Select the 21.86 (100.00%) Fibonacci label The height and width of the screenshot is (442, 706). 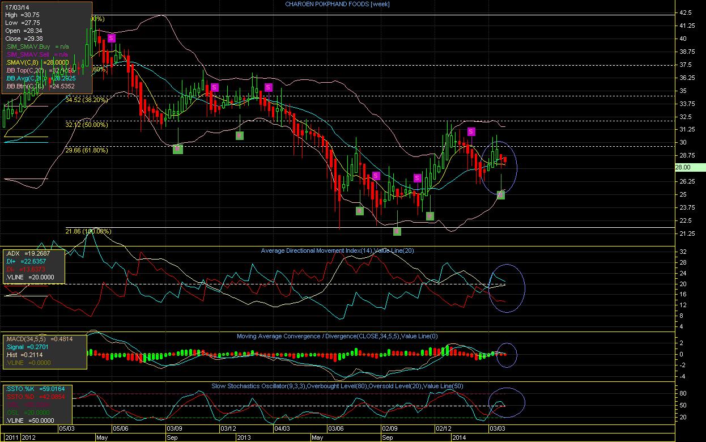[x=88, y=231]
